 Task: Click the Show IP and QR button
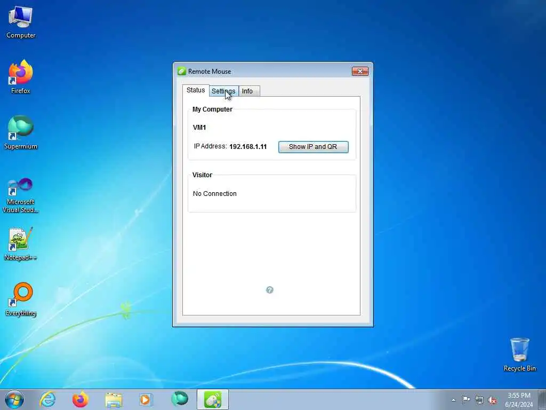pyautogui.click(x=314, y=147)
